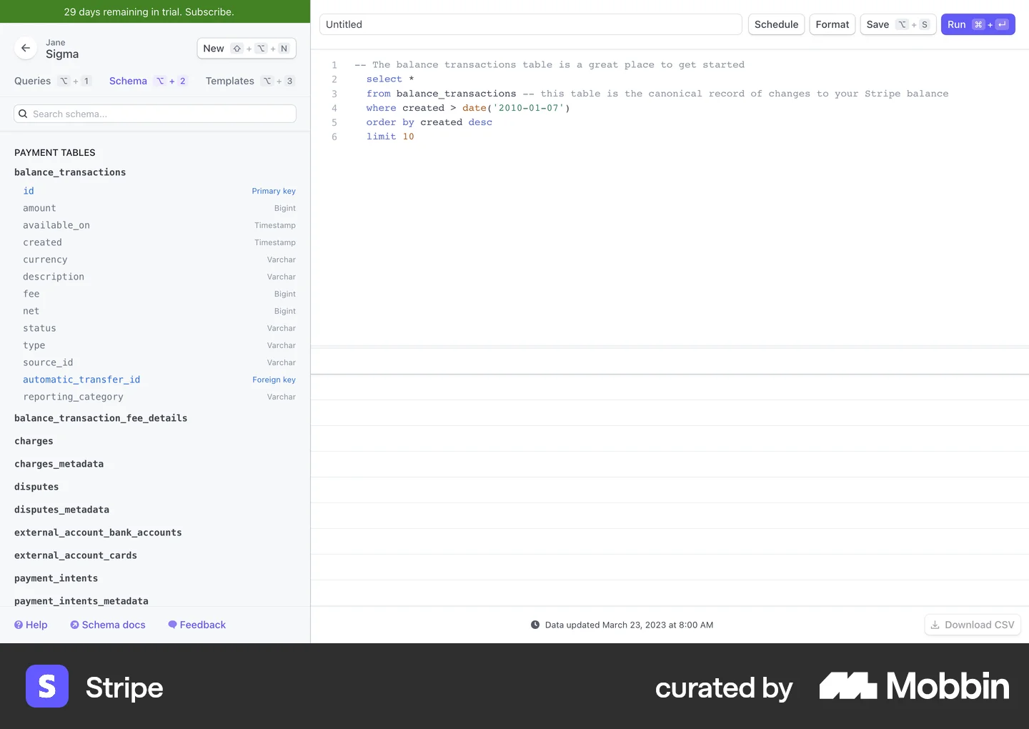1029x729 pixels.
Task: Expand balance_transaction_fee_details table
Action: (101, 418)
